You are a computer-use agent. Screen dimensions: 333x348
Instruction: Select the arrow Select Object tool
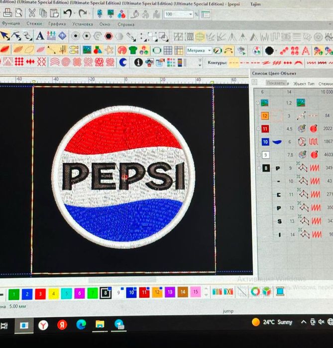pos(5,36)
